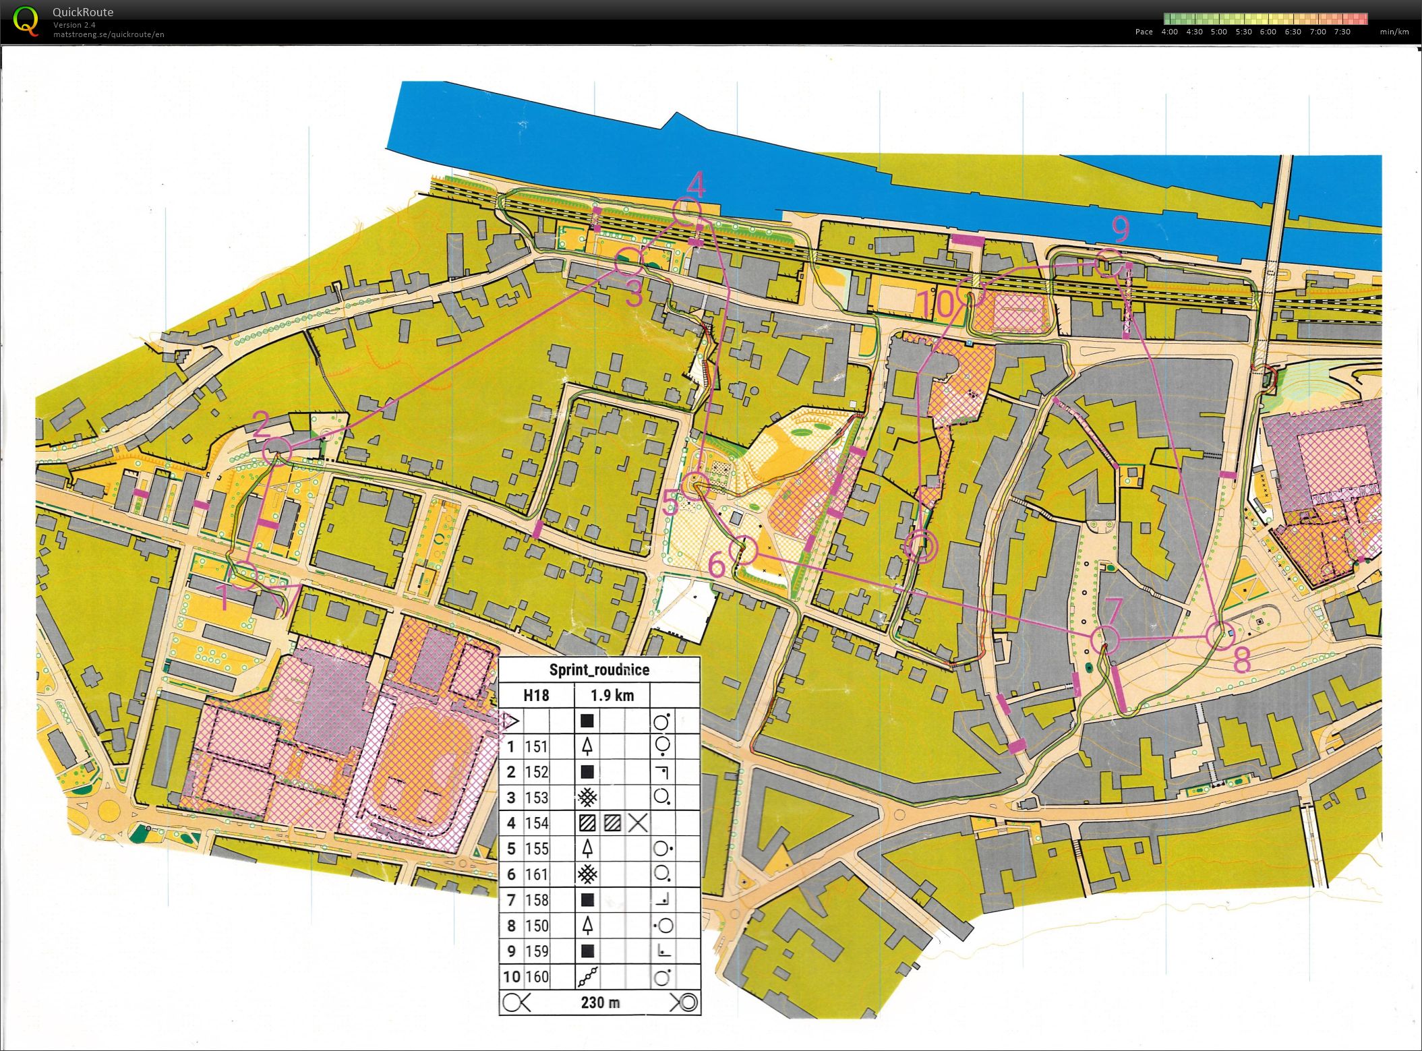This screenshot has height=1051, width=1422.
Task: Click the QuickRoute title in the header
Action: pos(83,12)
